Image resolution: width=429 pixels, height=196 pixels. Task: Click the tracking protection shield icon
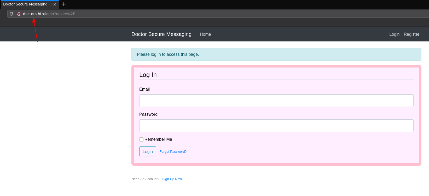point(11,14)
